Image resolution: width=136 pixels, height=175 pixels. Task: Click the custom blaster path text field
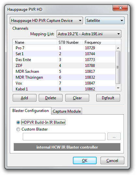point(64,136)
